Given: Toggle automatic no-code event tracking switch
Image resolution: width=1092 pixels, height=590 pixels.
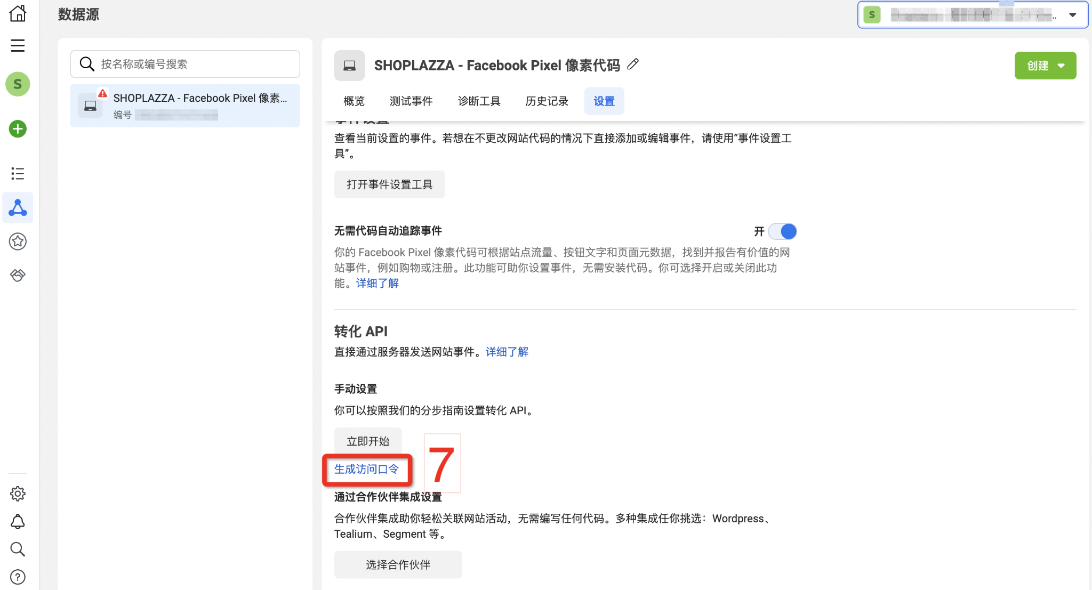Looking at the screenshot, I should (782, 231).
